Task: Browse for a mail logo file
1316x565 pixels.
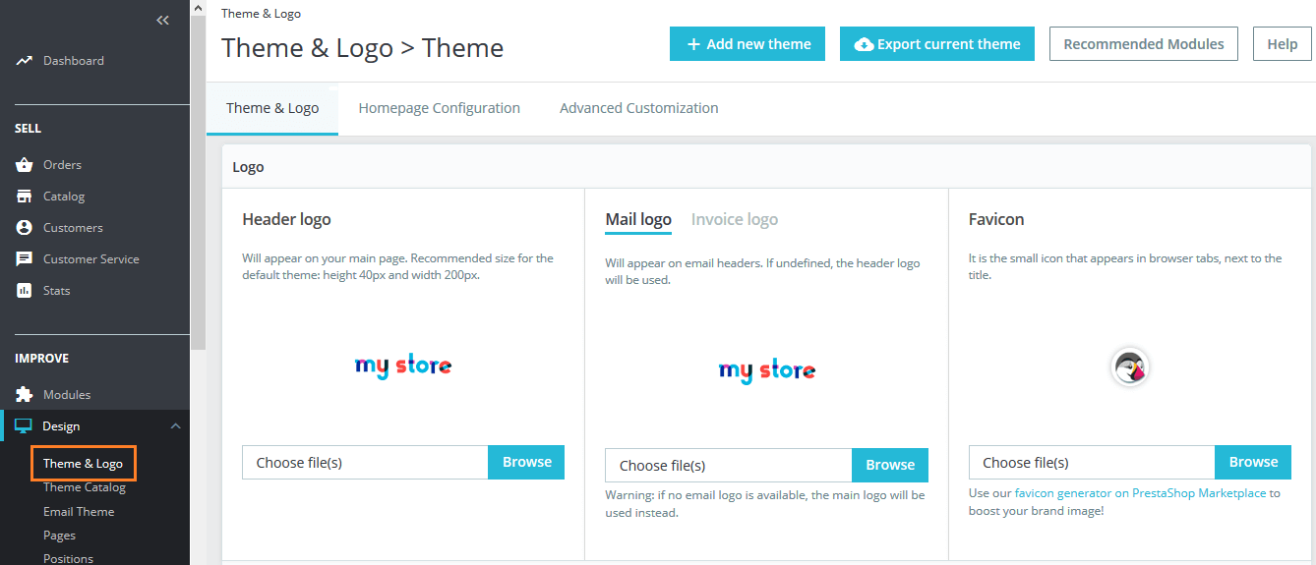Action: pos(890,466)
